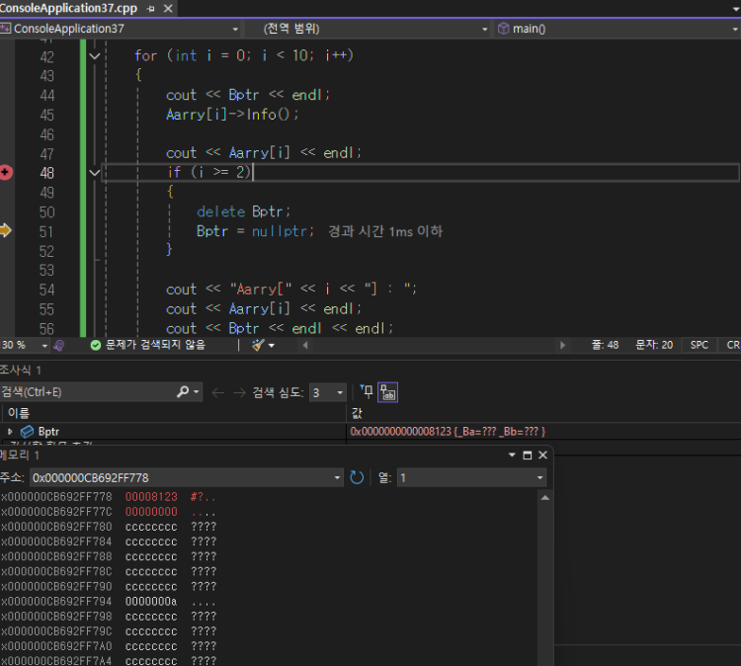Select the Bptr watch row name
This screenshot has height=666, width=741.
(x=48, y=432)
